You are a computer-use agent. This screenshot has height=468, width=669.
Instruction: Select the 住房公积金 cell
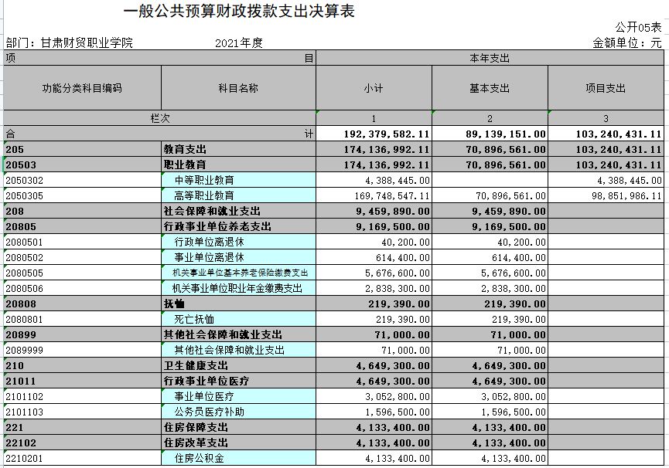[x=238, y=458]
